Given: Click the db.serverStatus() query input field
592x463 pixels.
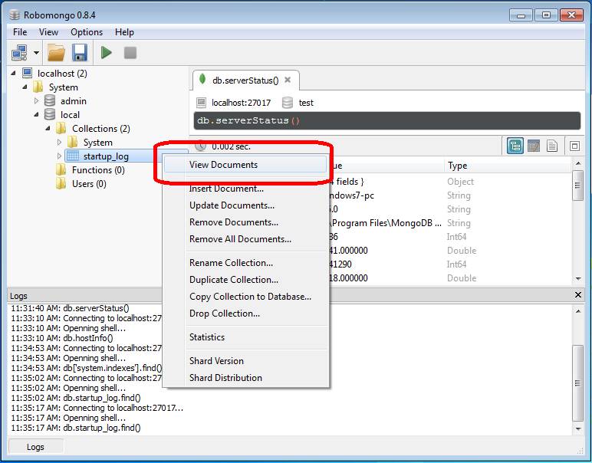Looking at the screenshot, I should (386, 121).
